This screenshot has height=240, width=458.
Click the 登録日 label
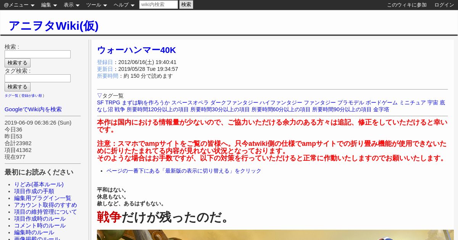click(x=105, y=62)
